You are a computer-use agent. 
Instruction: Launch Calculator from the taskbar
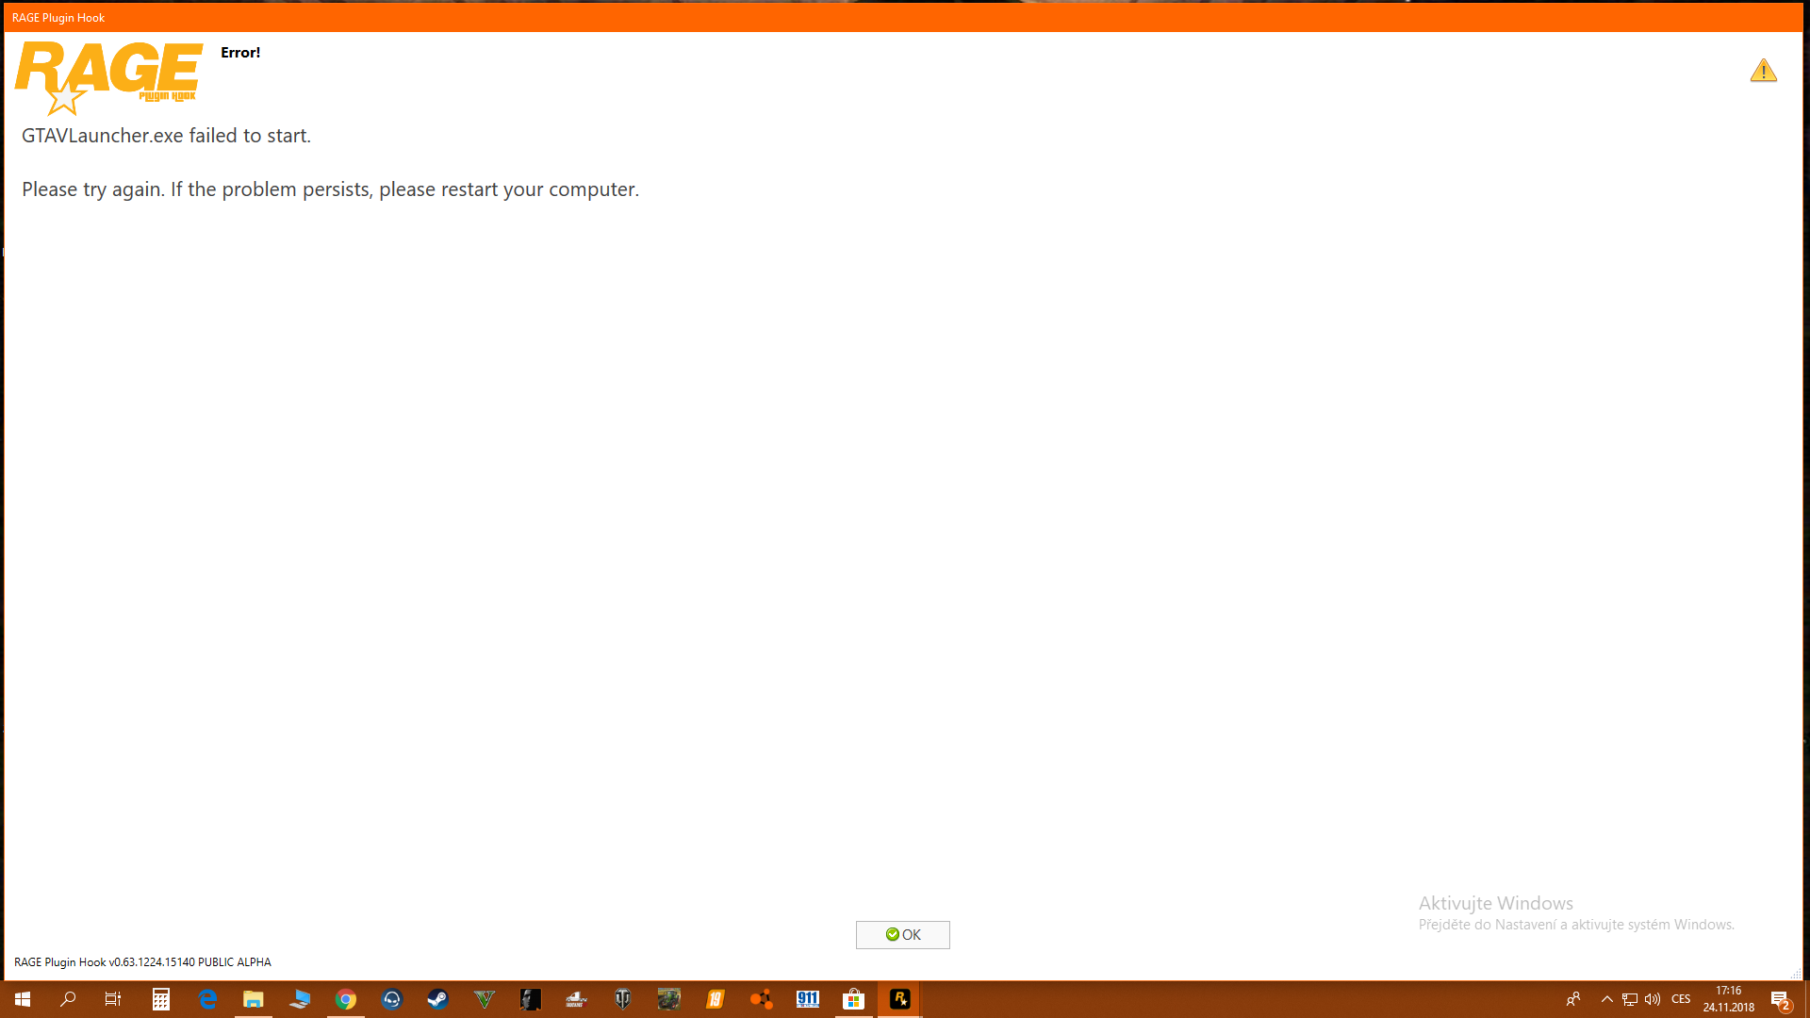pos(160,999)
